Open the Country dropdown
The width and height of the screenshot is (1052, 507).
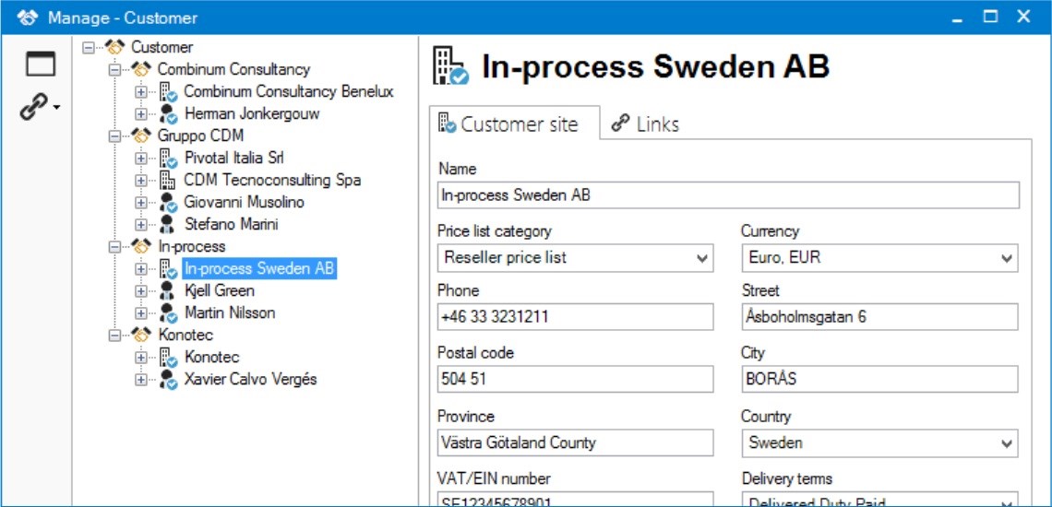pos(1007,443)
